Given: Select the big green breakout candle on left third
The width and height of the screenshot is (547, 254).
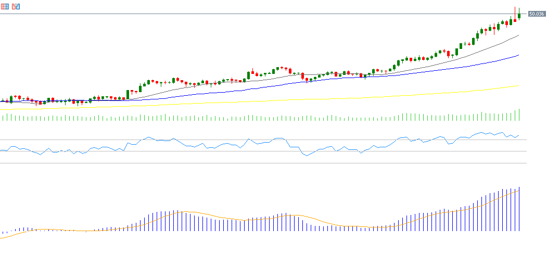Looking at the screenshot, I should pyautogui.click(x=128, y=94).
